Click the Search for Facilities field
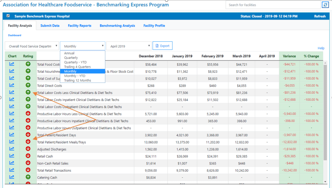This screenshot has height=188, width=332. point(273,5)
